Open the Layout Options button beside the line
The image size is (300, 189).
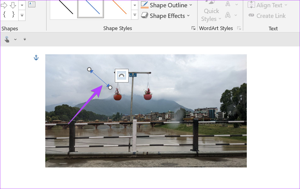pyautogui.click(x=122, y=76)
